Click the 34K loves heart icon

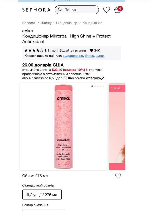pos(92,50)
